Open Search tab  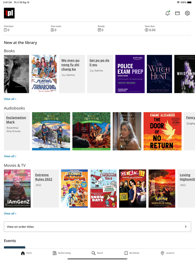point(97,253)
